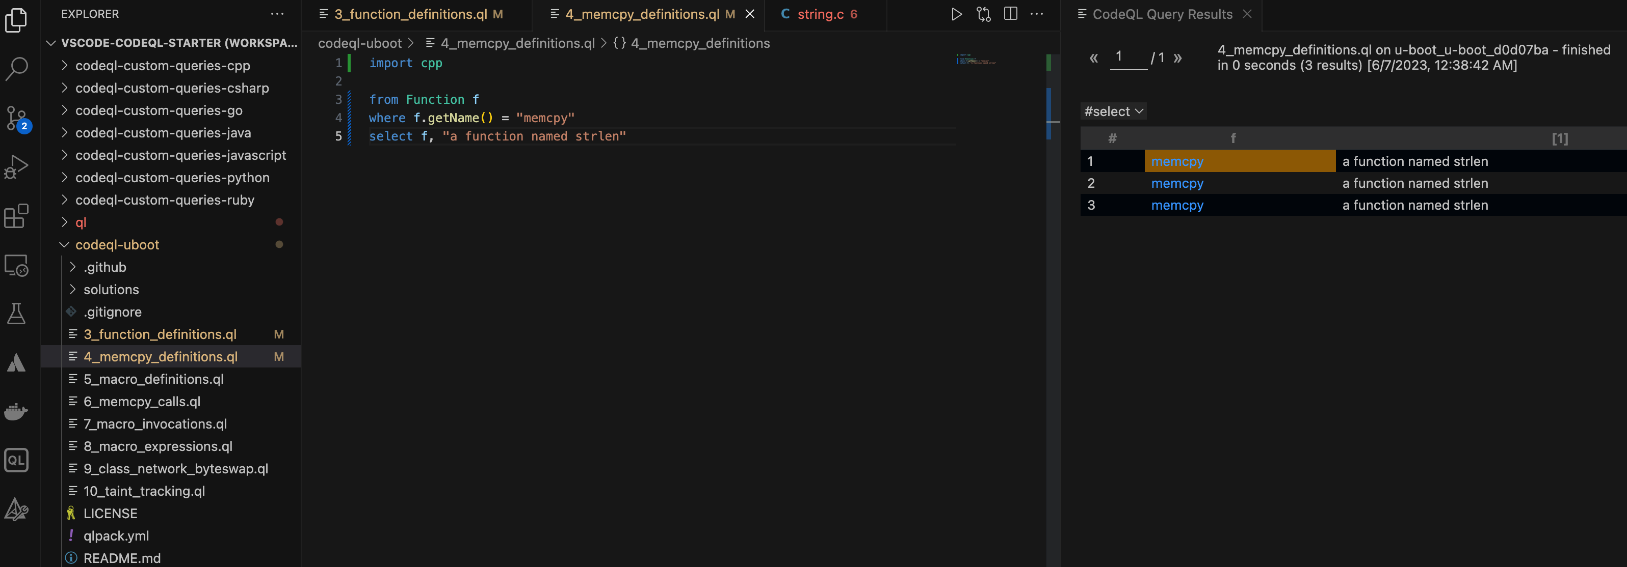Open 8_macro_expressions.ql file
This screenshot has width=1627, height=567.
coord(158,446)
